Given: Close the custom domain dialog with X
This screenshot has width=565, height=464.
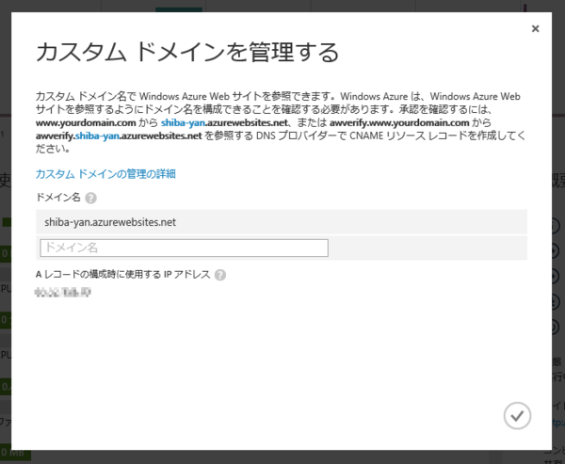Looking at the screenshot, I should click(x=535, y=29).
